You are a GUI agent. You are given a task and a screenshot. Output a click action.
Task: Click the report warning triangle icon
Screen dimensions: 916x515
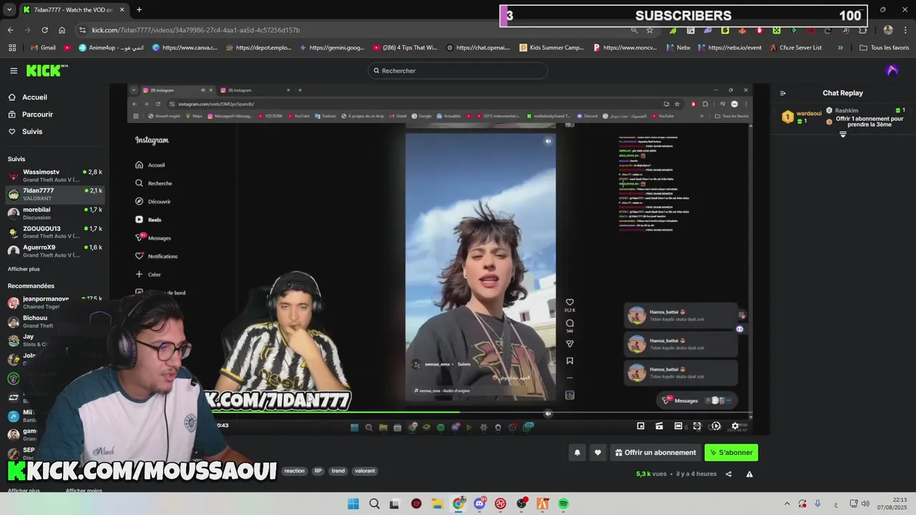click(x=749, y=474)
